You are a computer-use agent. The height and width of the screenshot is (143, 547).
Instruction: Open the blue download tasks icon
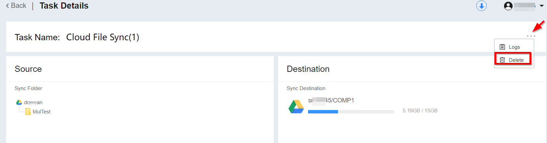tap(481, 6)
